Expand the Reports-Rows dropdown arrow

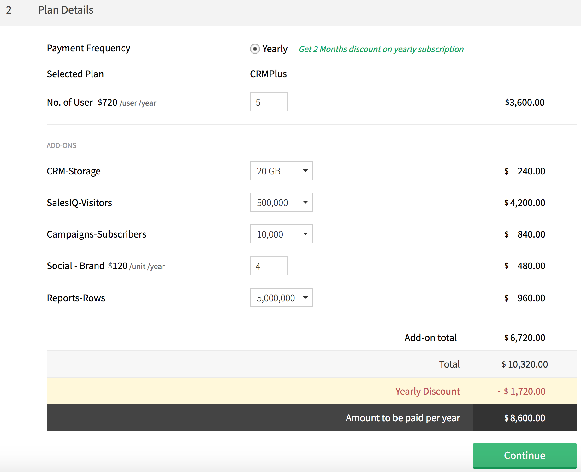click(x=305, y=298)
